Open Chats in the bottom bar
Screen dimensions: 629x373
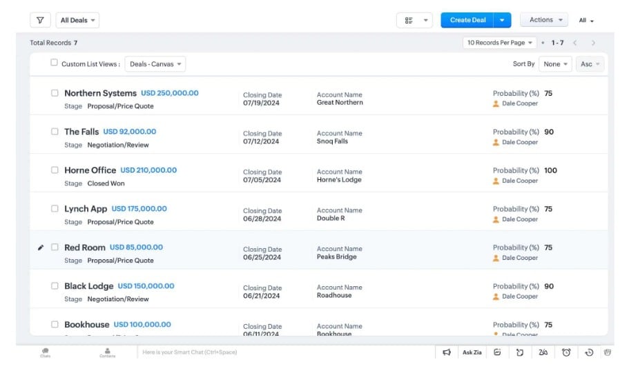[46, 352]
